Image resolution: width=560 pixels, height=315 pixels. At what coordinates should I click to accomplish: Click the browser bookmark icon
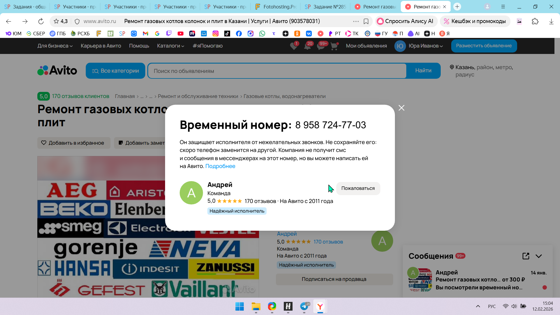366,21
